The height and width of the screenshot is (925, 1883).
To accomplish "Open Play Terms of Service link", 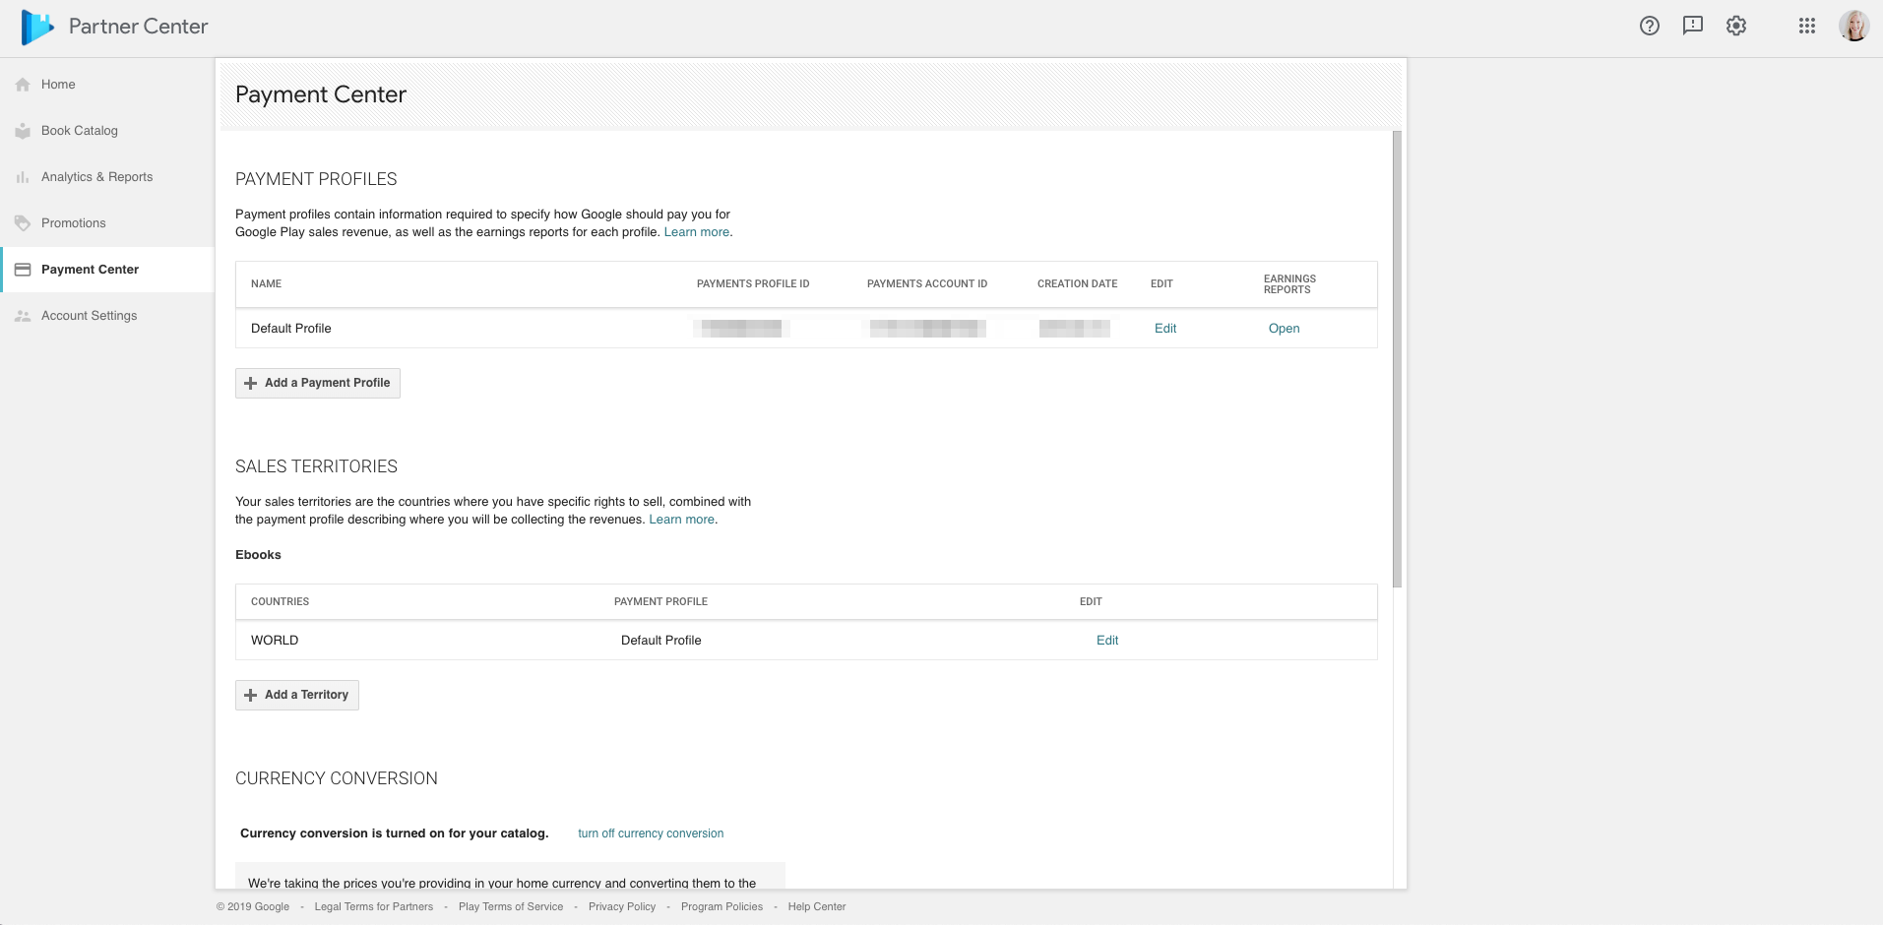I will click(511, 907).
